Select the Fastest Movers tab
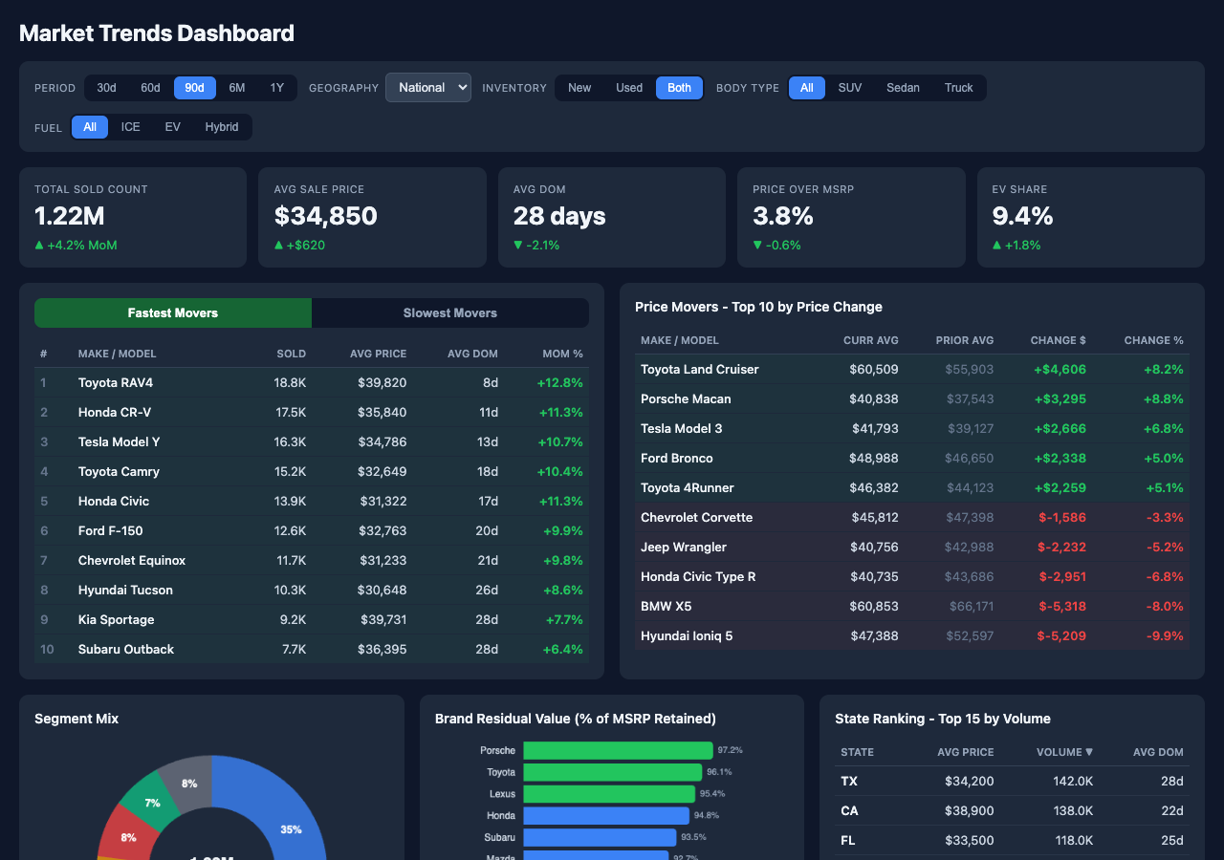Viewport: 1224px width, 860px height. click(172, 312)
